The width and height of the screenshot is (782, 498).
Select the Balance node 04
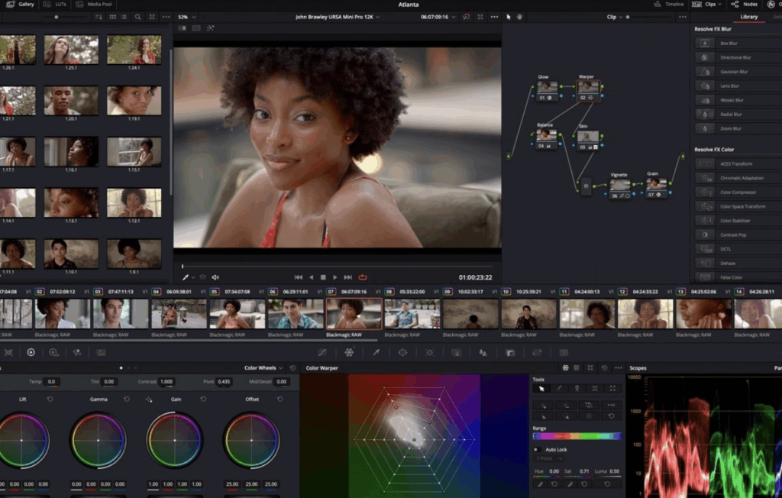coord(546,138)
